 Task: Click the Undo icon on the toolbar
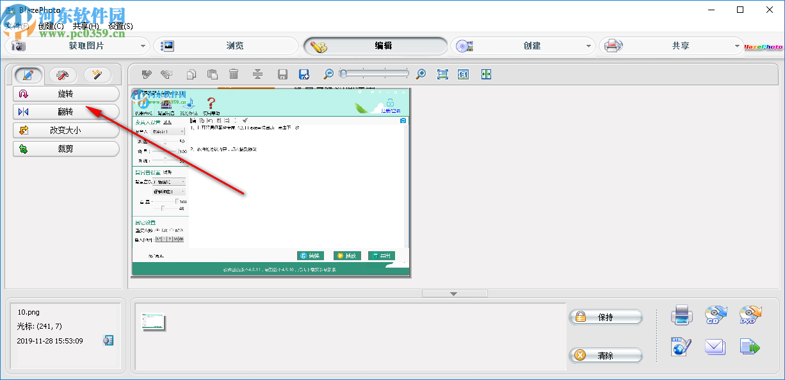147,74
